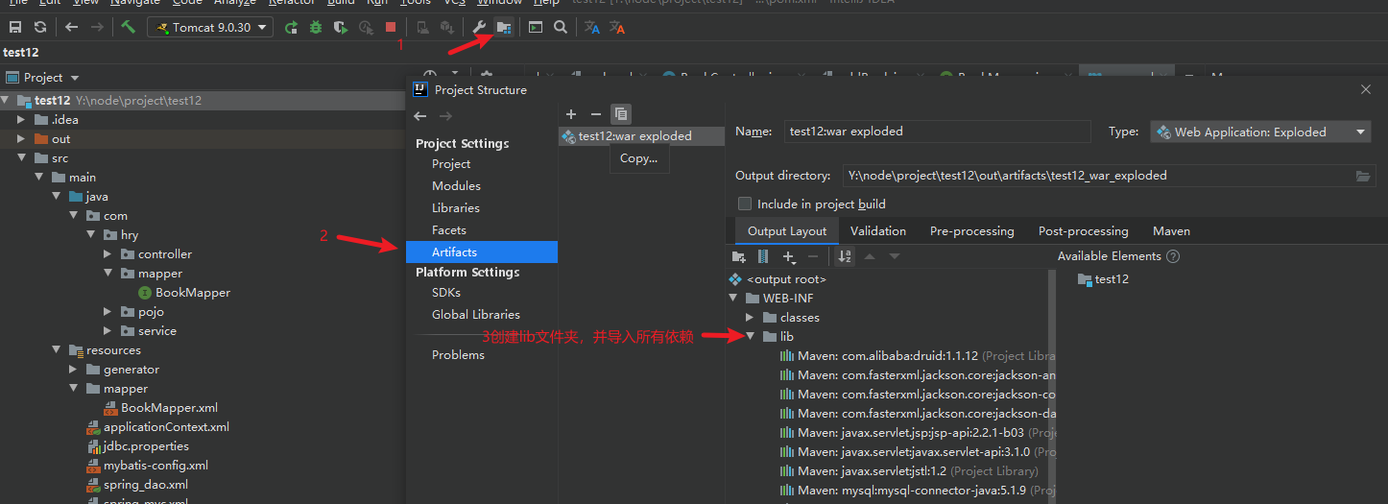1388x504 pixels.
Task: Click the Project Structure toolbar icon
Action: 504,28
